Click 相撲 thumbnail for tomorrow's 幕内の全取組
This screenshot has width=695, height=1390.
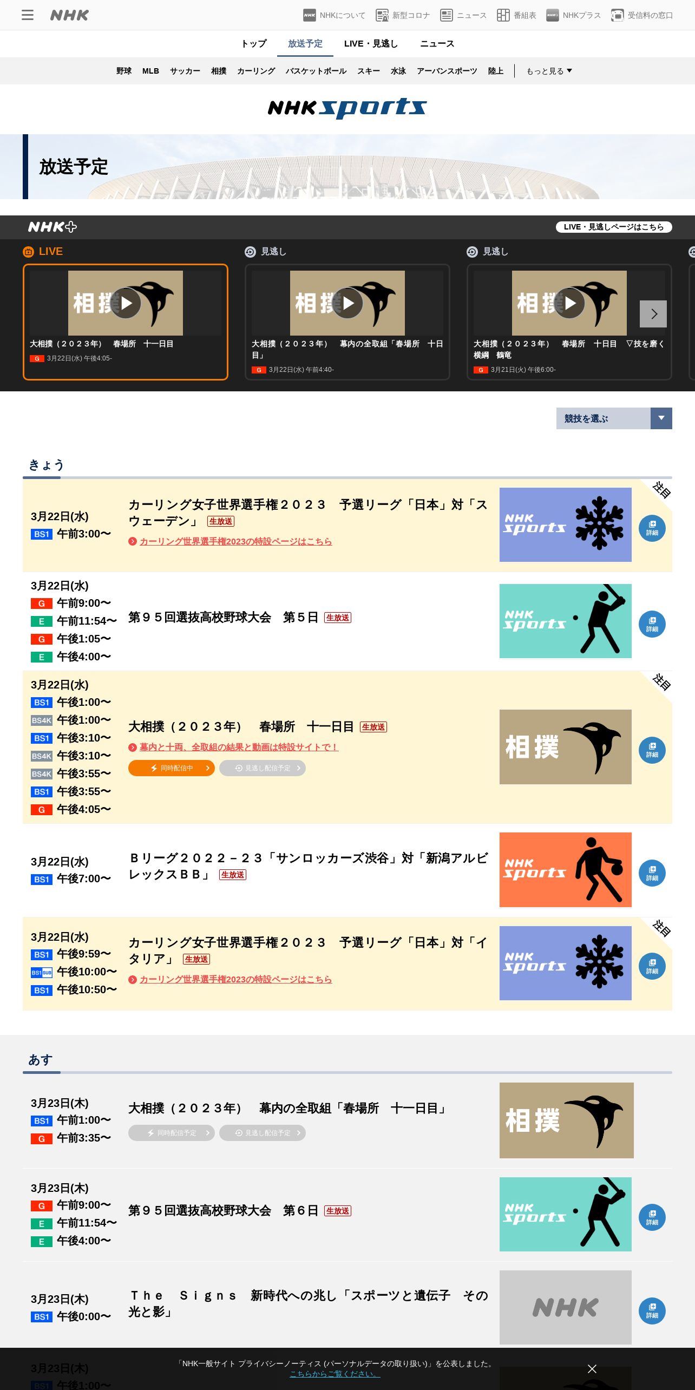point(567,1120)
